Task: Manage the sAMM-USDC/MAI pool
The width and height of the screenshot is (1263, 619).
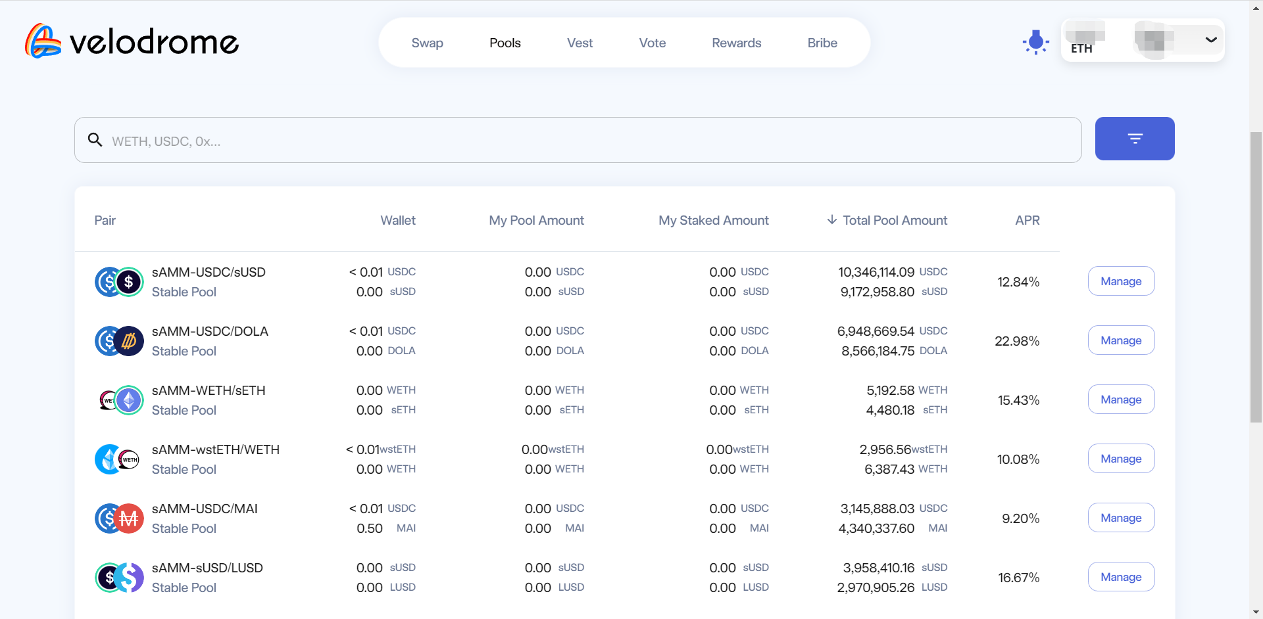Action: [x=1121, y=518]
